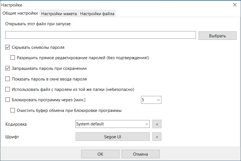Check Очистить буфер обмена при блокировке
Image resolution: width=241 pixels, height=161 pixels.
coord(13,110)
